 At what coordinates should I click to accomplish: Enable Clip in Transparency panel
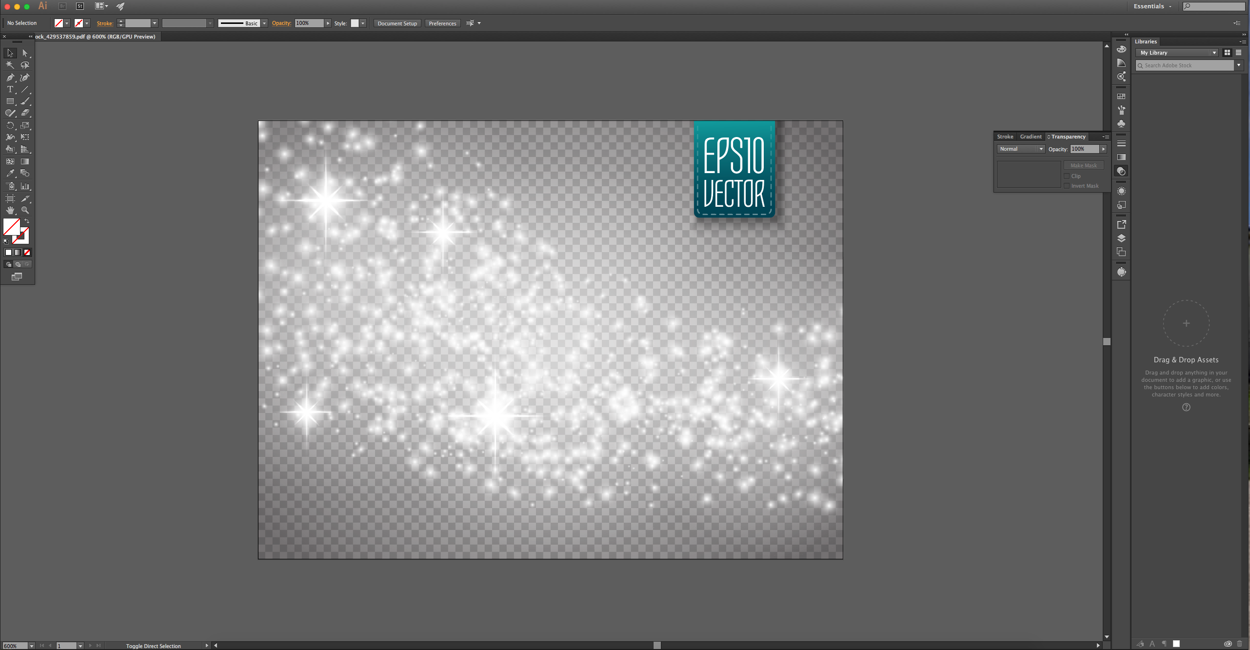1067,176
